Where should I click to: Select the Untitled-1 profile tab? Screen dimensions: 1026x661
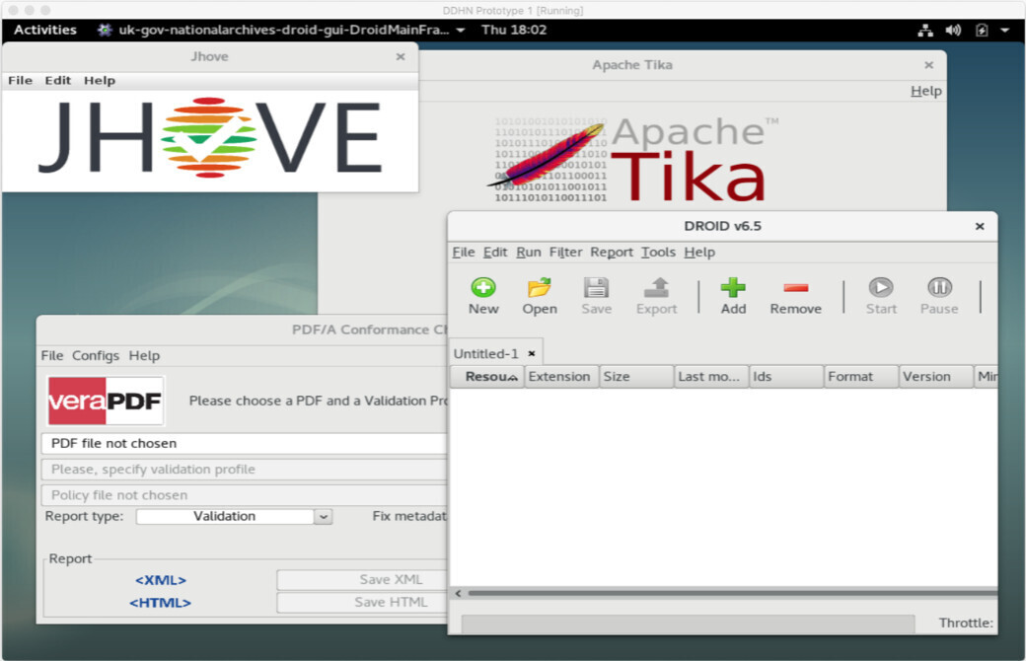click(485, 353)
